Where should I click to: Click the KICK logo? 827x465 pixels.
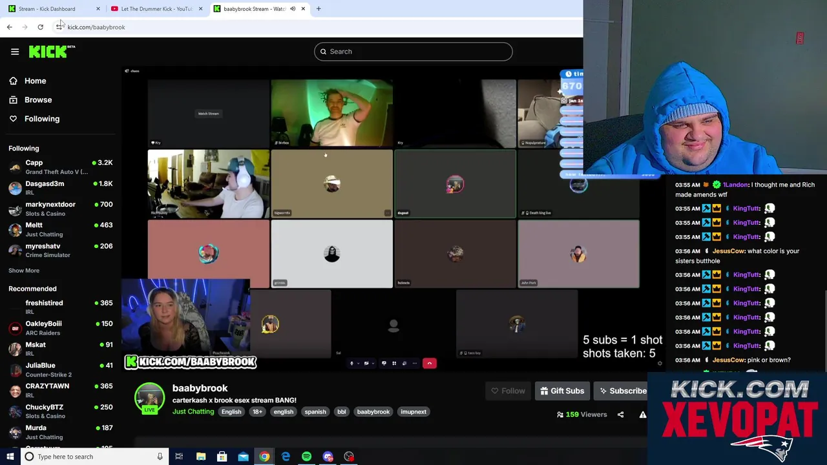point(51,52)
